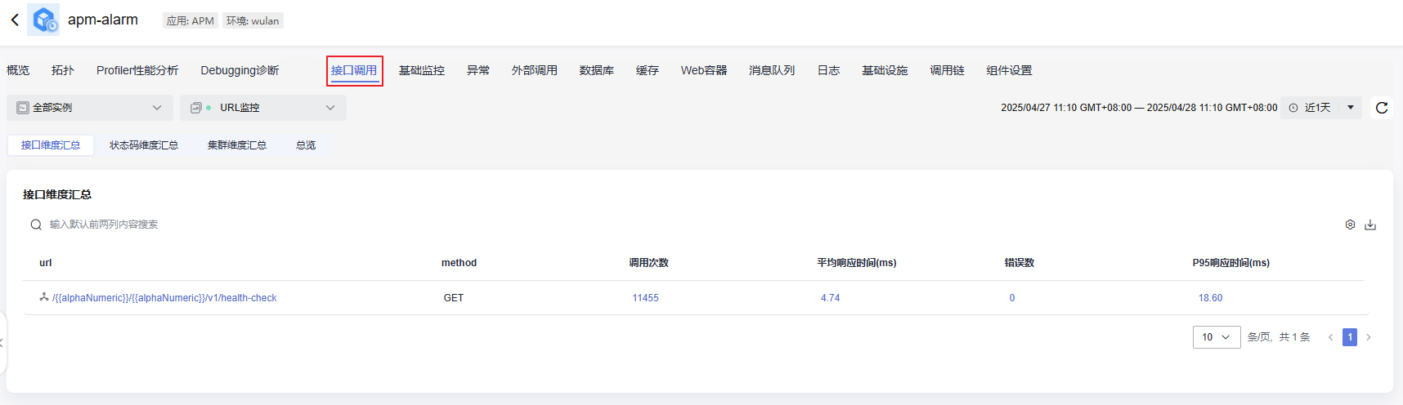
Task: Select the 接口调用 tab
Action: 354,70
